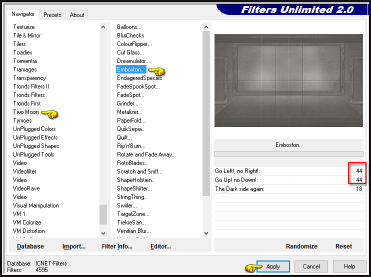Select Tronds Filters II category

[x=31, y=86]
